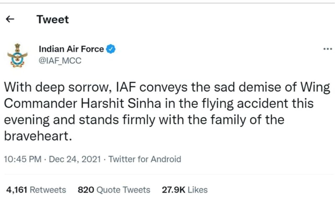Viewport: 335px width, 200px height.
Task: Click the 10:45 PM timestamp
Action: [x=23, y=159]
